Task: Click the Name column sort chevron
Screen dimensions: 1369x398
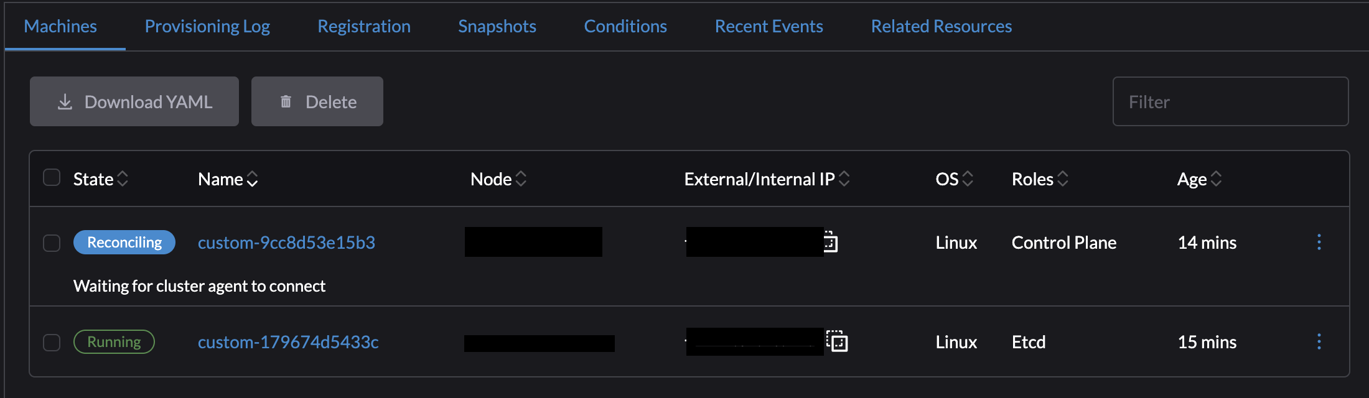Action: click(x=252, y=180)
